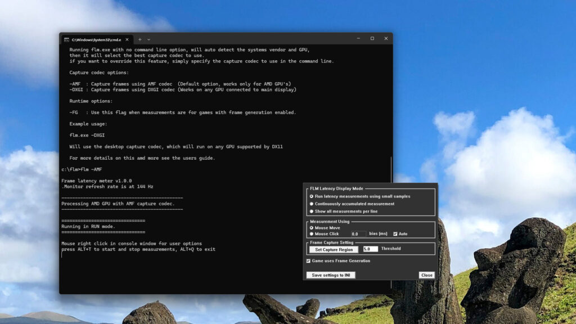Click the Threshold value field
The image size is (576, 324).
coord(370,249)
